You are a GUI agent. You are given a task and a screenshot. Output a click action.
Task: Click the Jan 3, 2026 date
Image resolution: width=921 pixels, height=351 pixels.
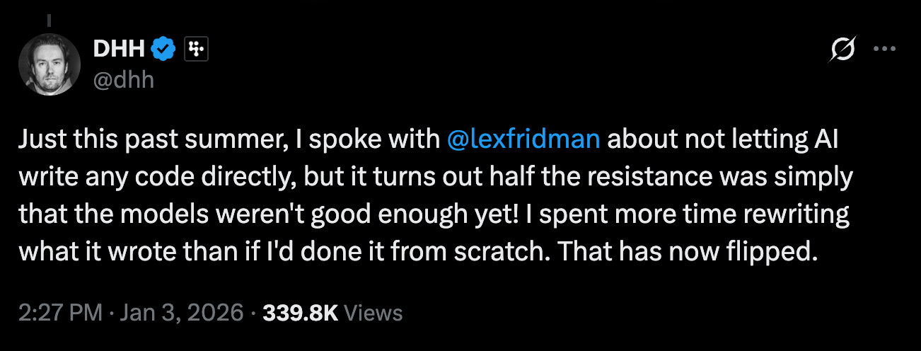coord(180,312)
